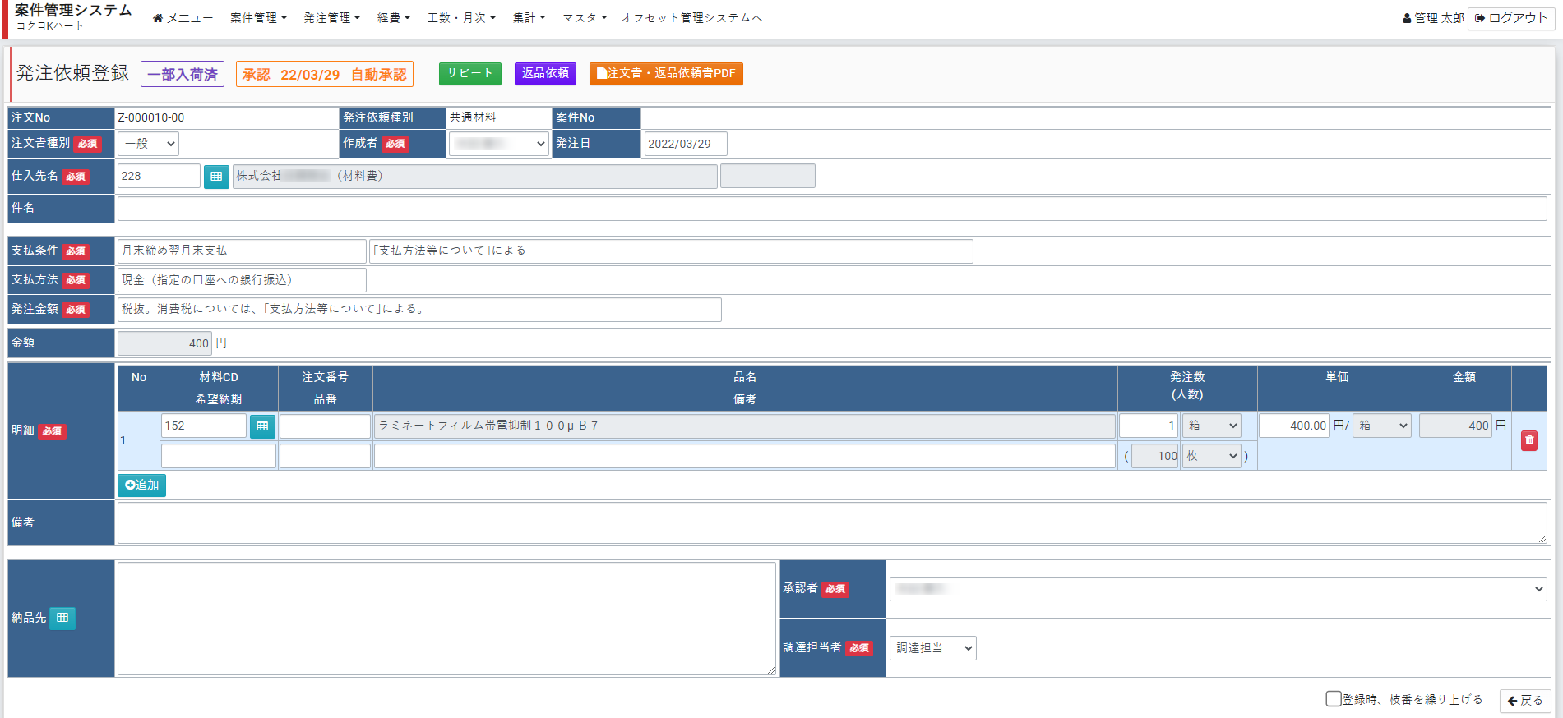Click purple 返品依頼 button
This screenshot has height=718, width=1563.
coord(545,74)
